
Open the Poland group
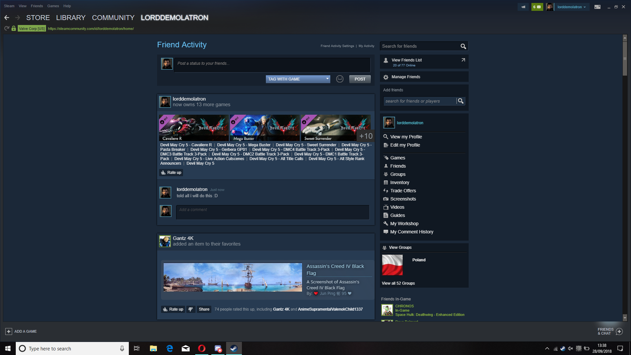click(x=419, y=260)
